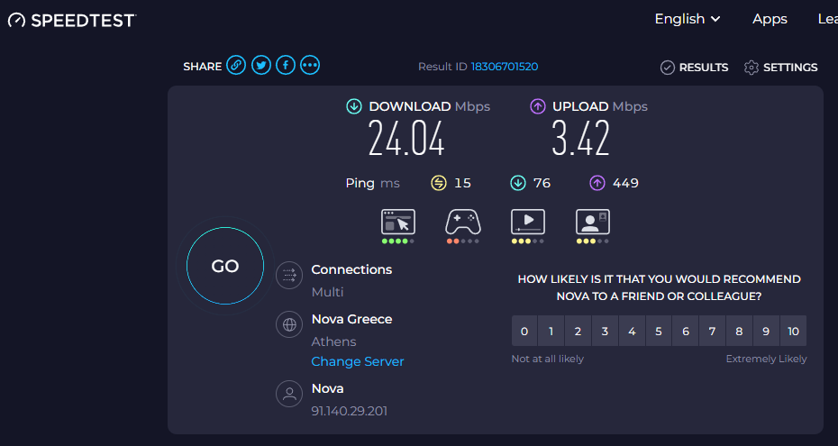Open the Results page
The image size is (838, 446).
coord(694,68)
